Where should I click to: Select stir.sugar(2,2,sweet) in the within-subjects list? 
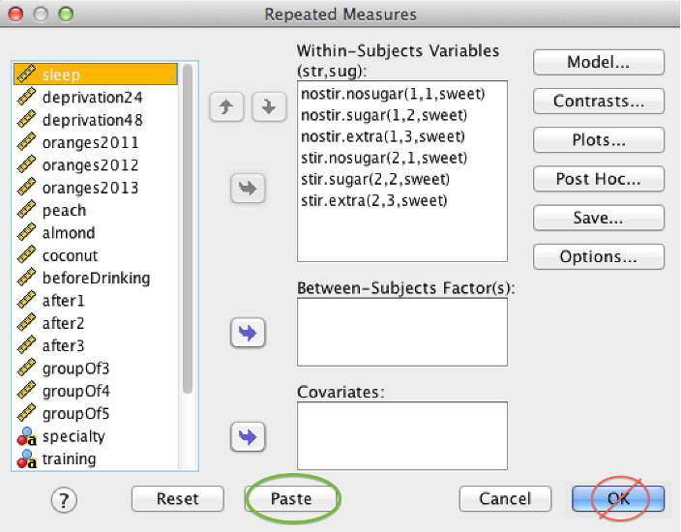point(375,179)
